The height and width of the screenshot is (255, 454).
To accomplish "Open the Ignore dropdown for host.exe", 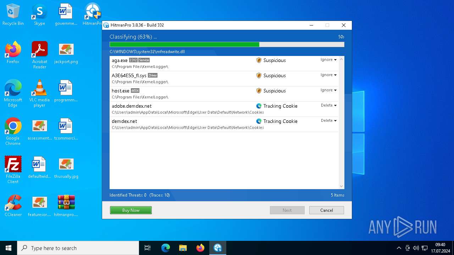I will point(328,90).
